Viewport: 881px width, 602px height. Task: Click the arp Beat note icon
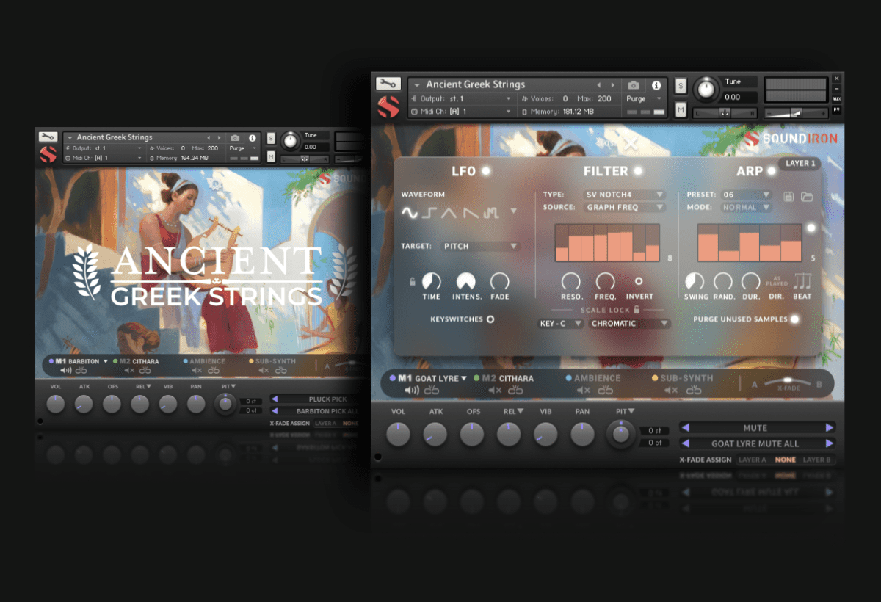click(802, 281)
